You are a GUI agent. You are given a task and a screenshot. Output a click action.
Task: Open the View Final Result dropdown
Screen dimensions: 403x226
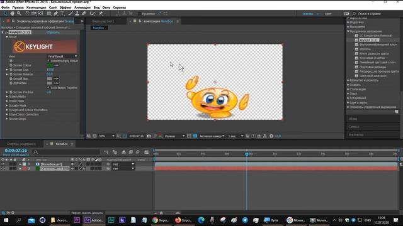(x=62, y=56)
